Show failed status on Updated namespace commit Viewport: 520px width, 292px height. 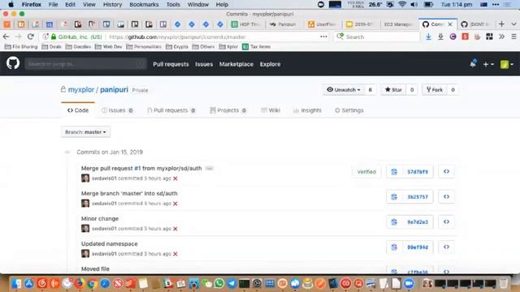point(175,254)
